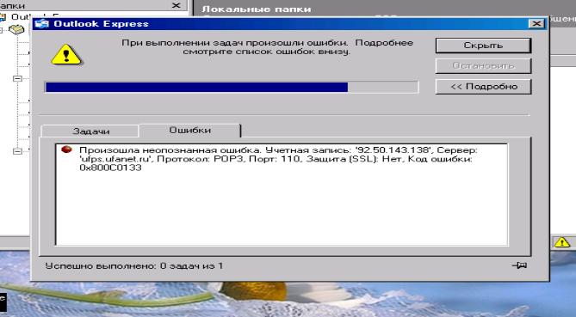The width and height of the screenshot is (576, 317).
Task: Close the folders pane in main window
Action: [x=177, y=5]
